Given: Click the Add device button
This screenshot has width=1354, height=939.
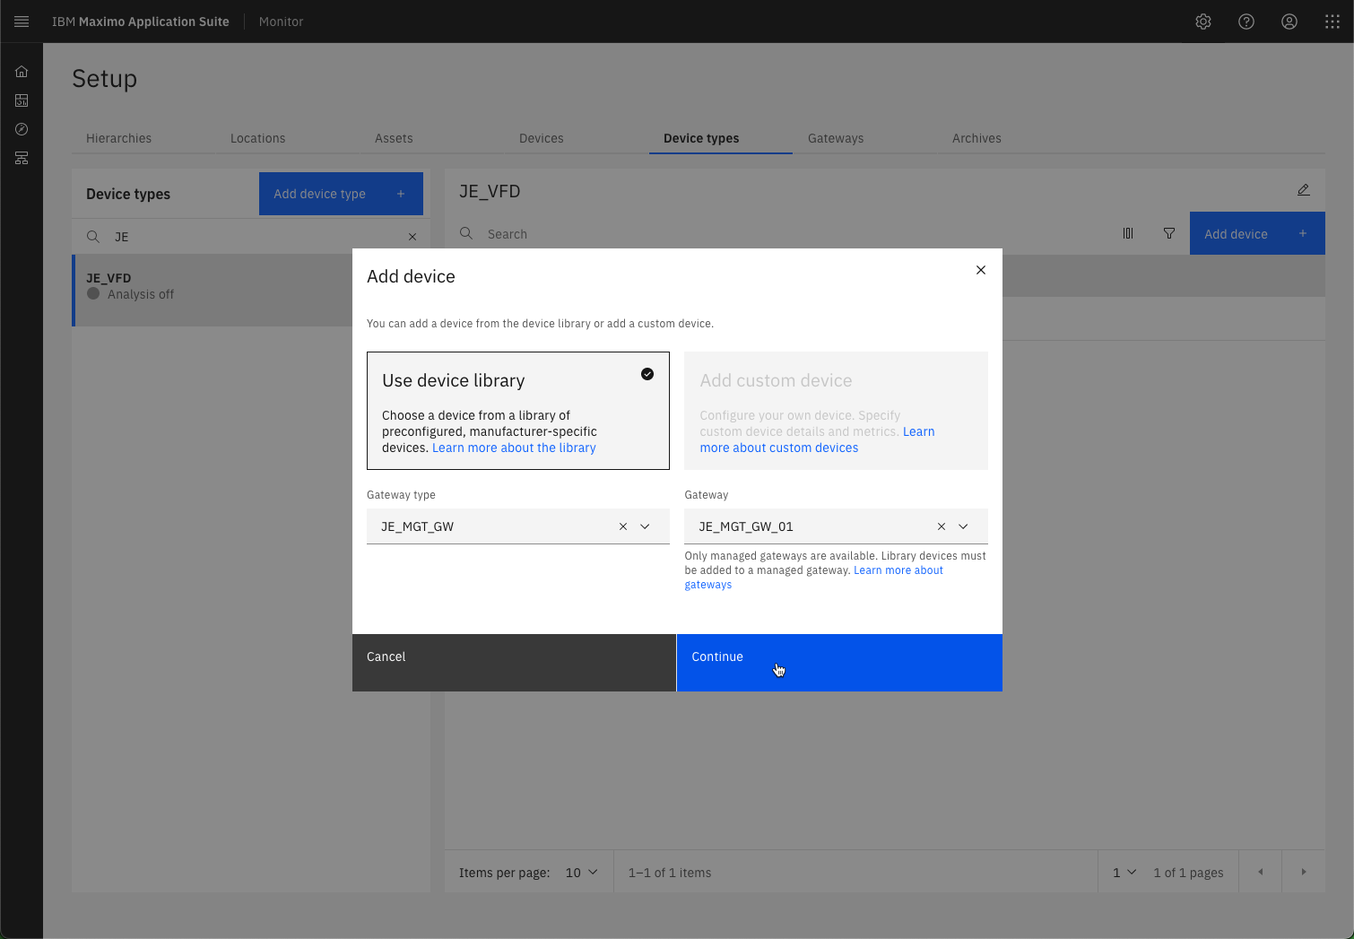Looking at the screenshot, I should click(1257, 233).
